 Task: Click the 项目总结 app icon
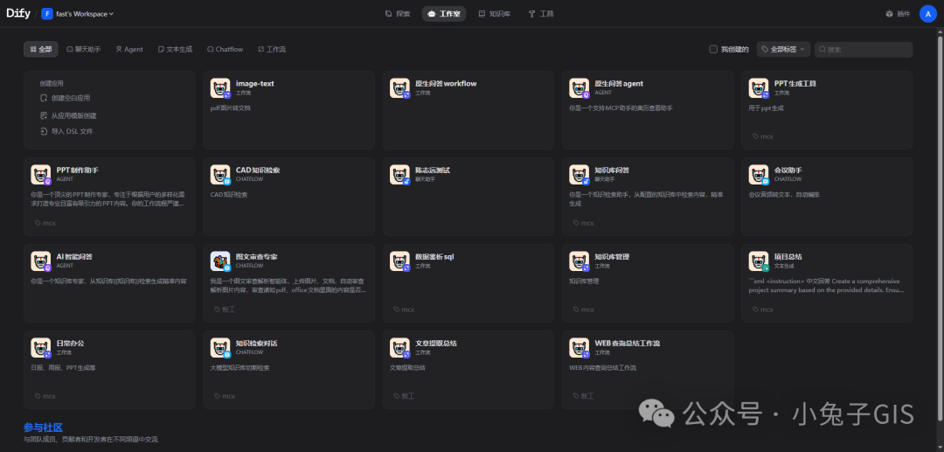(759, 261)
